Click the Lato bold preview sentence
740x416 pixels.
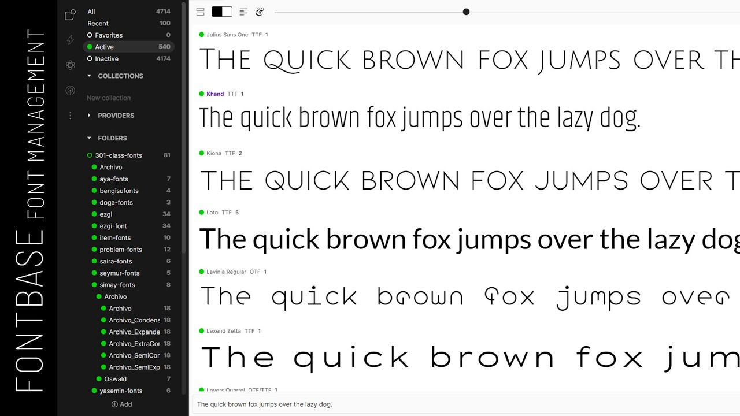coord(469,239)
